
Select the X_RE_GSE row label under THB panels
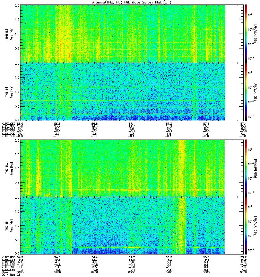(x=8, y=124)
